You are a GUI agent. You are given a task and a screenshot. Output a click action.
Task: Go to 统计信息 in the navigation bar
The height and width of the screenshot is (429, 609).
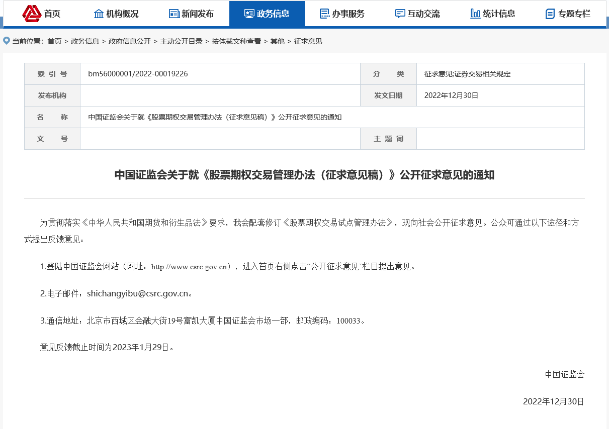[499, 14]
